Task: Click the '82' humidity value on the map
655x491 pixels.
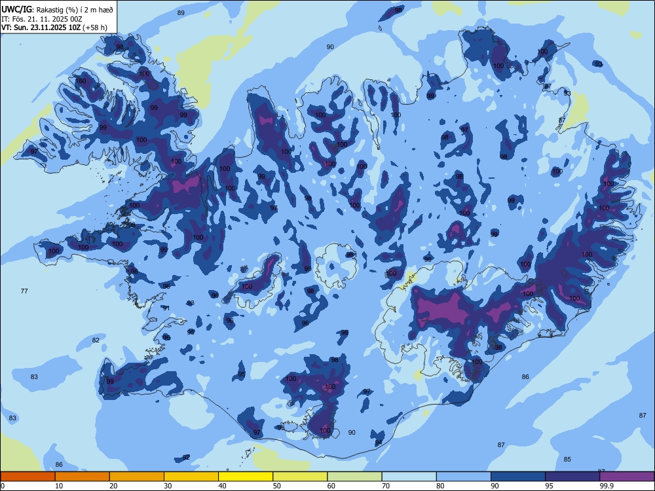Action: click(x=96, y=340)
